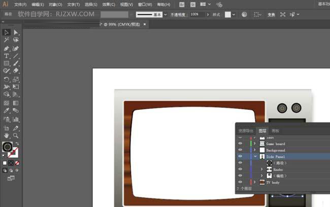
Task: Switch to the 画板 panel tab
Action: (276, 131)
